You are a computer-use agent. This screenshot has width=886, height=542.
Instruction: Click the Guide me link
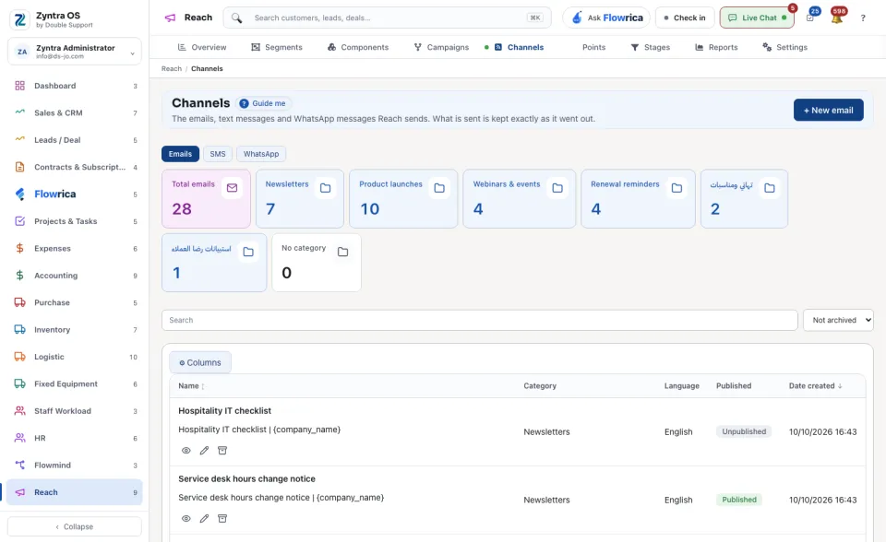pyautogui.click(x=263, y=103)
